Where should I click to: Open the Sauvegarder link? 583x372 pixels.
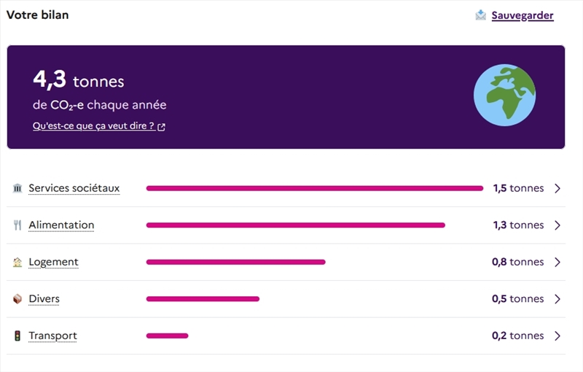coord(523,15)
